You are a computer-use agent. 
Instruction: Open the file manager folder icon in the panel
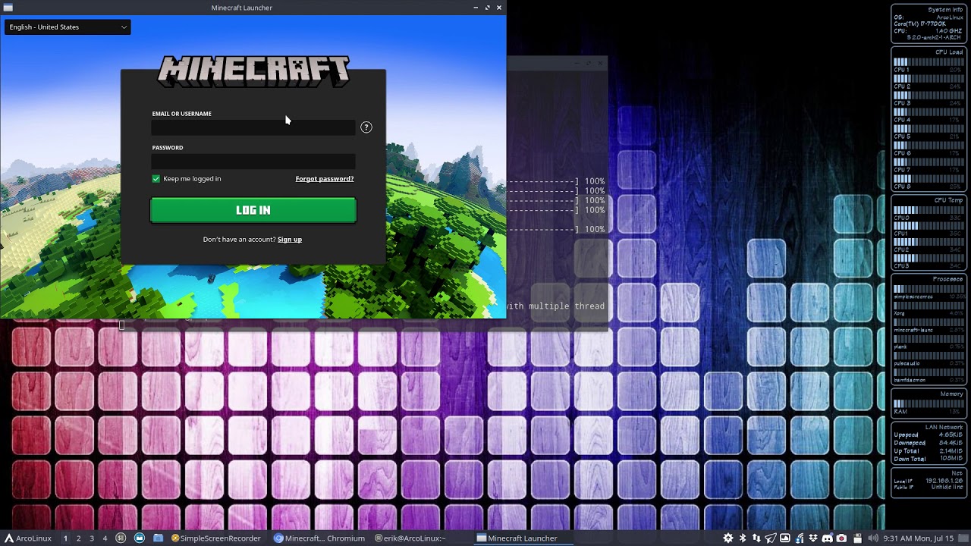[158, 538]
